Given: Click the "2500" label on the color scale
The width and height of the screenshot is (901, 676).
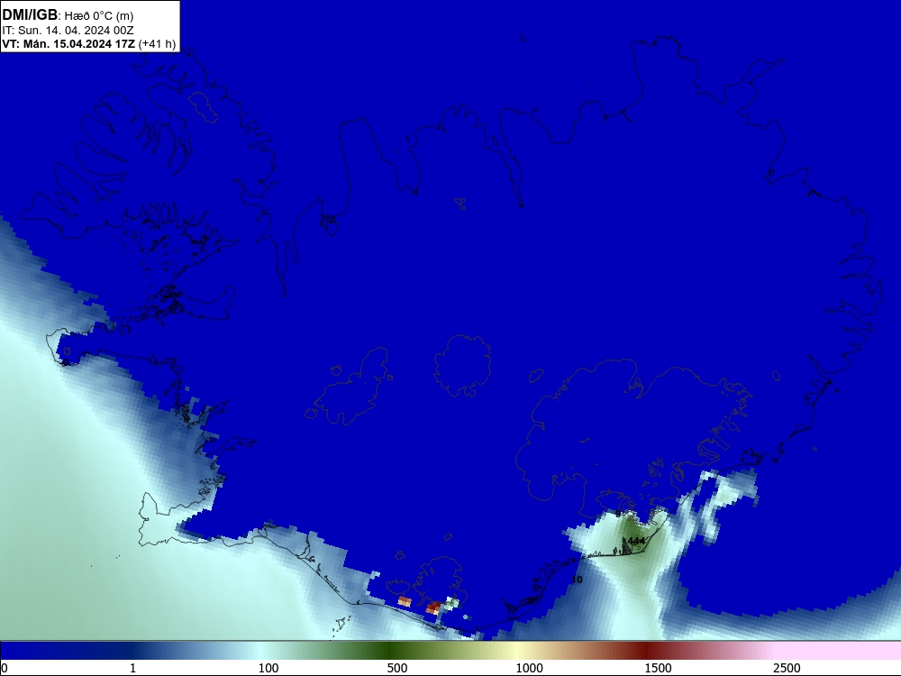Looking at the screenshot, I should [x=787, y=668].
